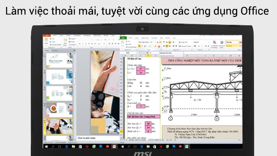This screenshot has width=277, height=156.
Task: Click the New Slide icon
Action: pyautogui.click(x=65, y=42)
